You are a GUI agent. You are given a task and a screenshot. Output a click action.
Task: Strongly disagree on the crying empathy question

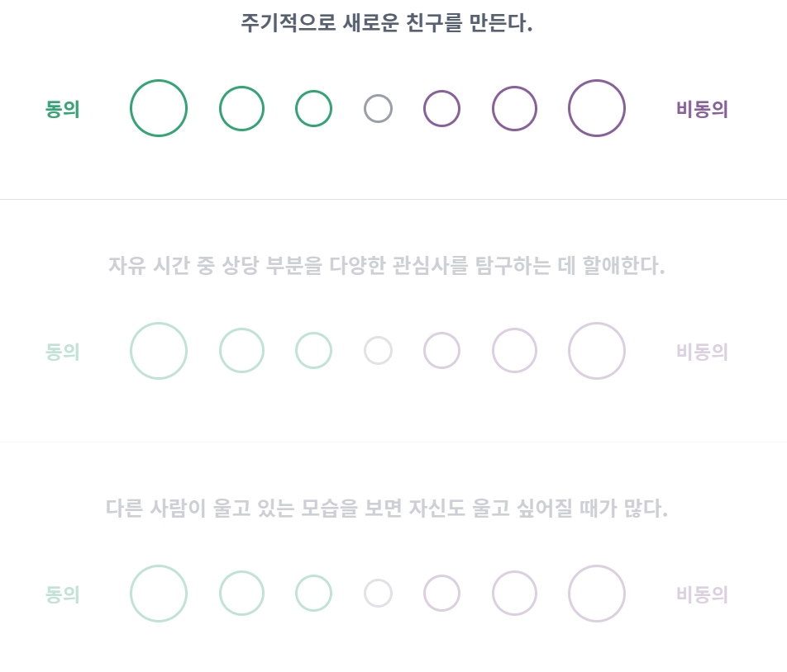tap(596, 593)
